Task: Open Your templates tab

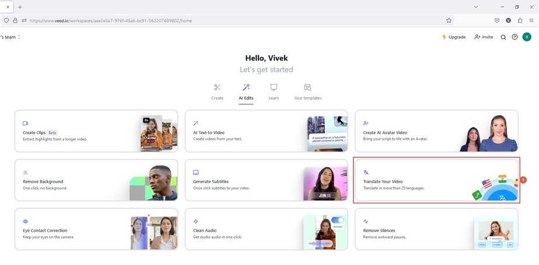Action: tap(307, 92)
